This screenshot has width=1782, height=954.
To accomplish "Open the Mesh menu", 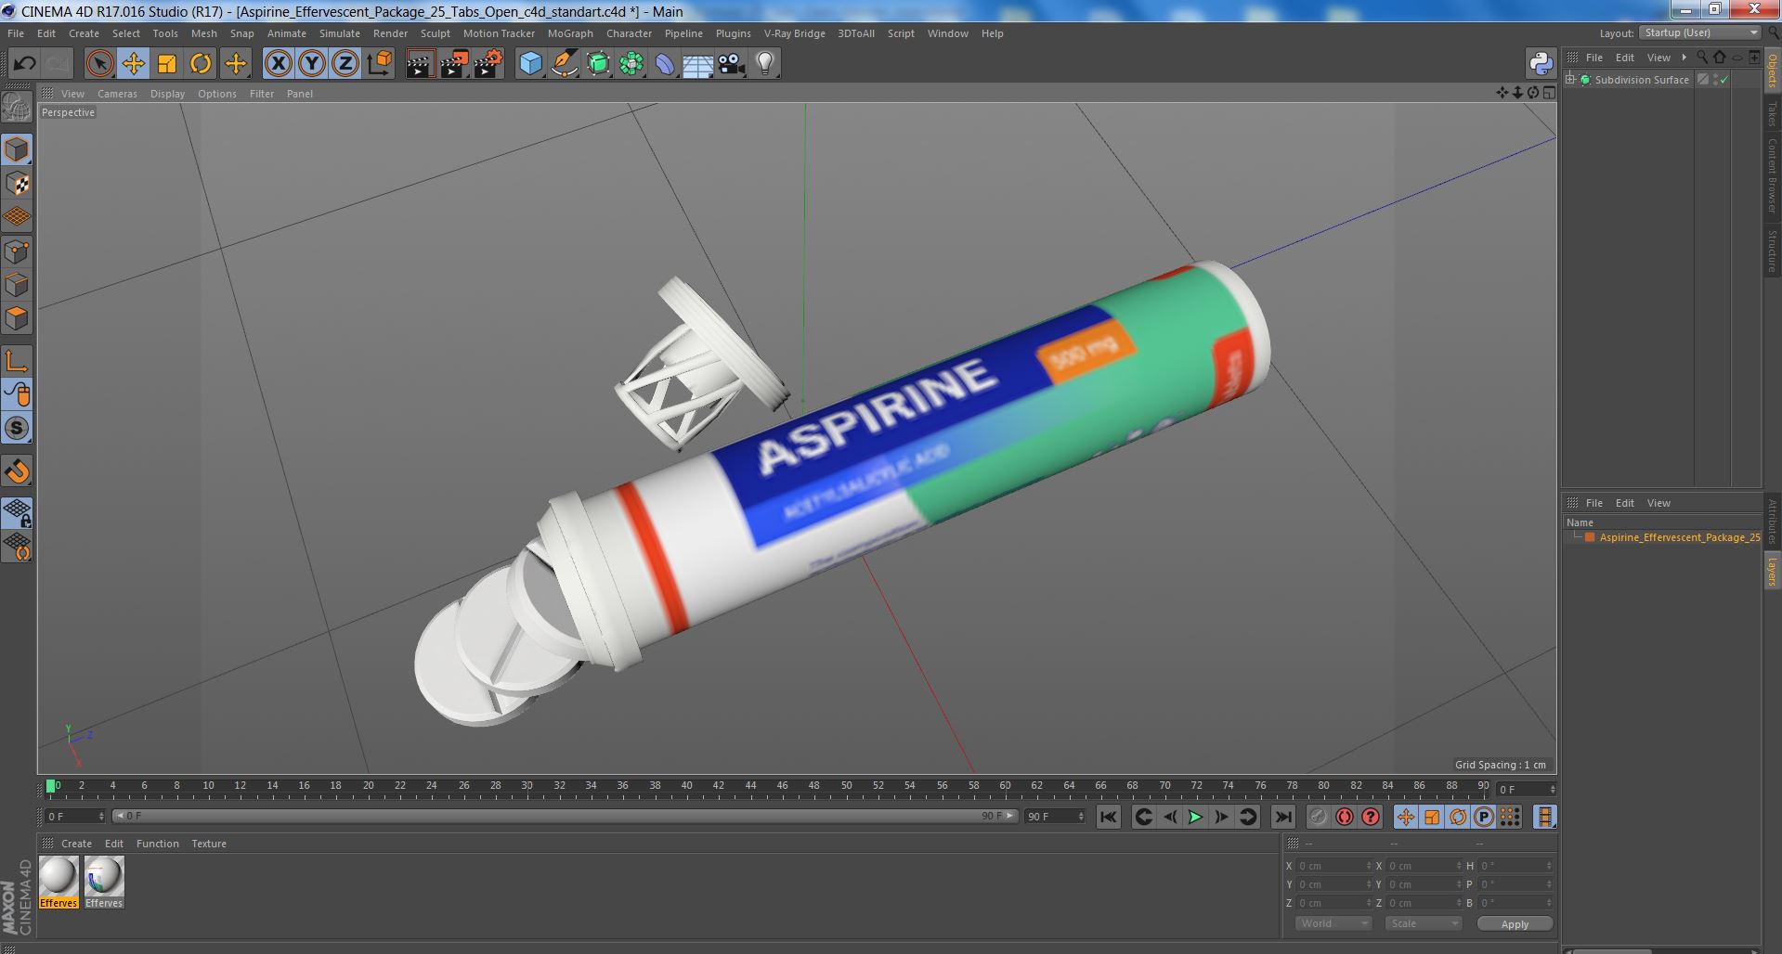I will 203,33.
